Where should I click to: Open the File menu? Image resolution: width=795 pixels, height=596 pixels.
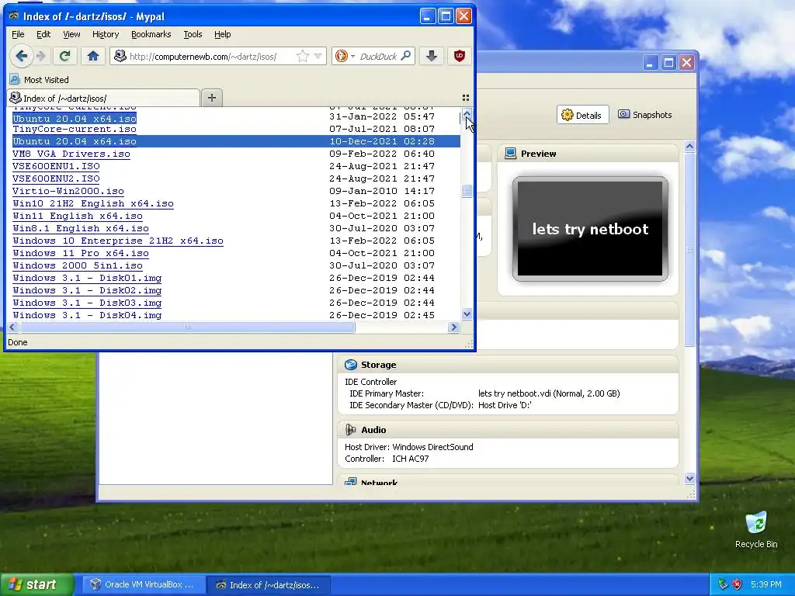click(x=18, y=34)
